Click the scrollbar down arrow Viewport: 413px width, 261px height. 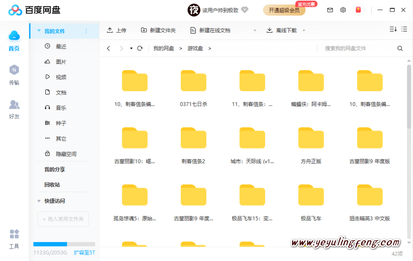409,243
